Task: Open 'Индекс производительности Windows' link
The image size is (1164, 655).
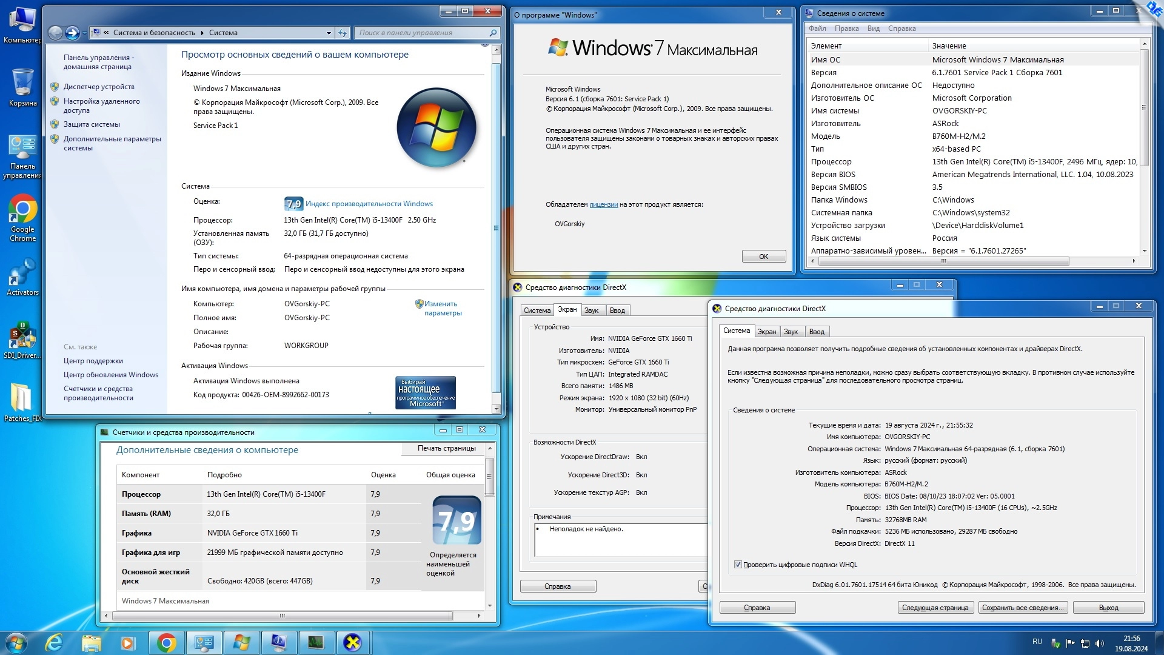Action: (x=369, y=204)
